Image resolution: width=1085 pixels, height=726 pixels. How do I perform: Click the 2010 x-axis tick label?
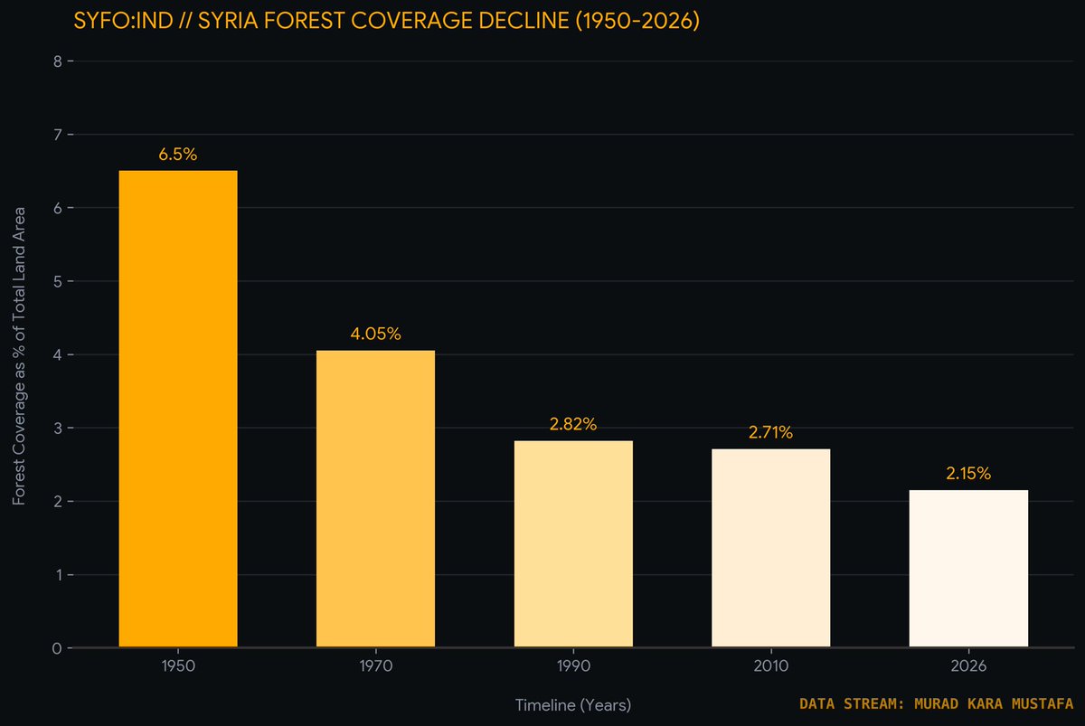770,666
